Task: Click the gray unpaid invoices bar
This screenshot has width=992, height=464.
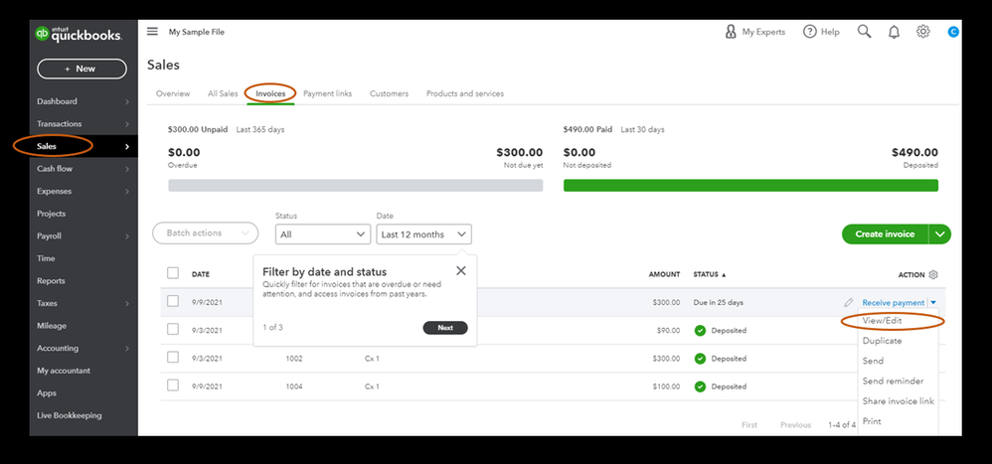Action: (x=356, y=185)
